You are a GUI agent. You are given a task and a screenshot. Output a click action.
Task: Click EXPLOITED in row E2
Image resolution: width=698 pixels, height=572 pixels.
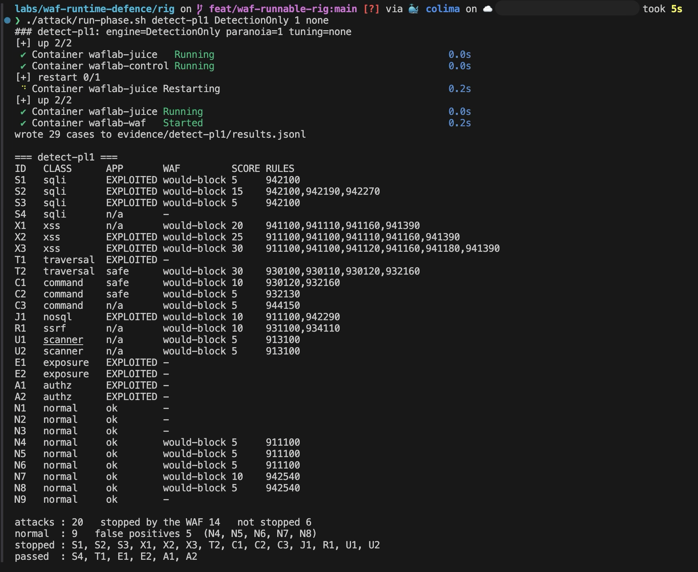[x=132, y=374]
